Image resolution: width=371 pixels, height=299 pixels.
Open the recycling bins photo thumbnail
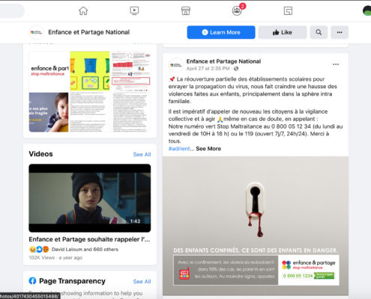click(90, 71)
